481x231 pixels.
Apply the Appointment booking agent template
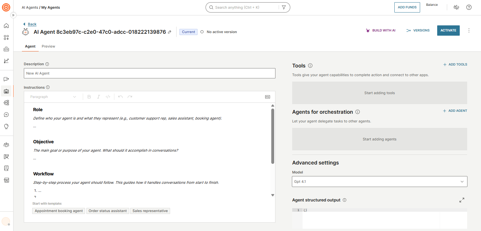point(58,211)
